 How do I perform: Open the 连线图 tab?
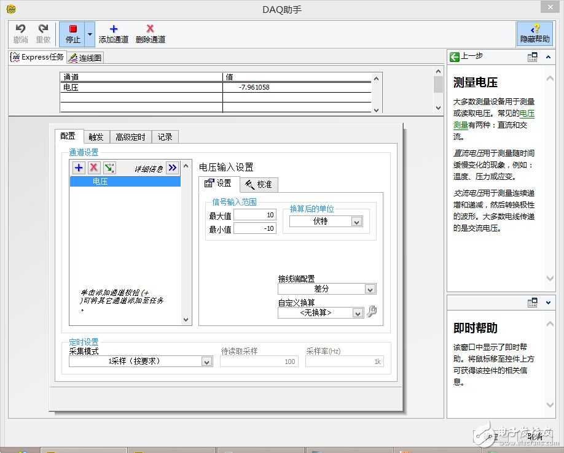pos(85,58)
